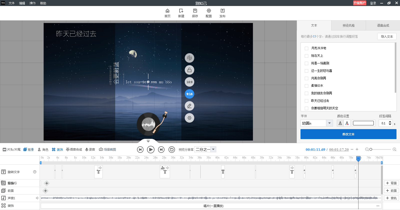The image size is (400, 210).
Task: Click the 登录 login link
Action: (373, 3)
